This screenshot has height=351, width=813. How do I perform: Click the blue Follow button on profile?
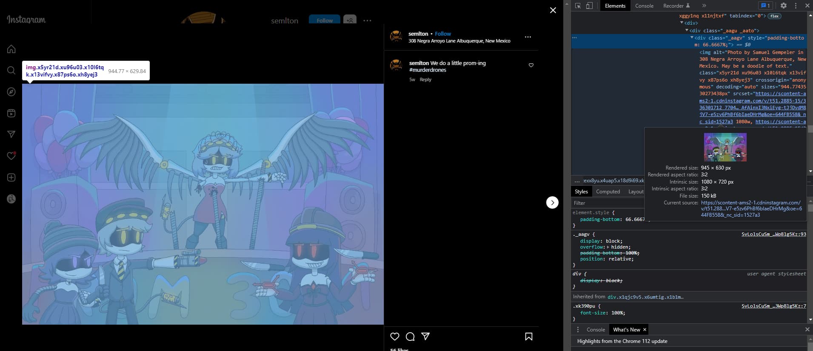pyautogui.click(x=325, y=20)
